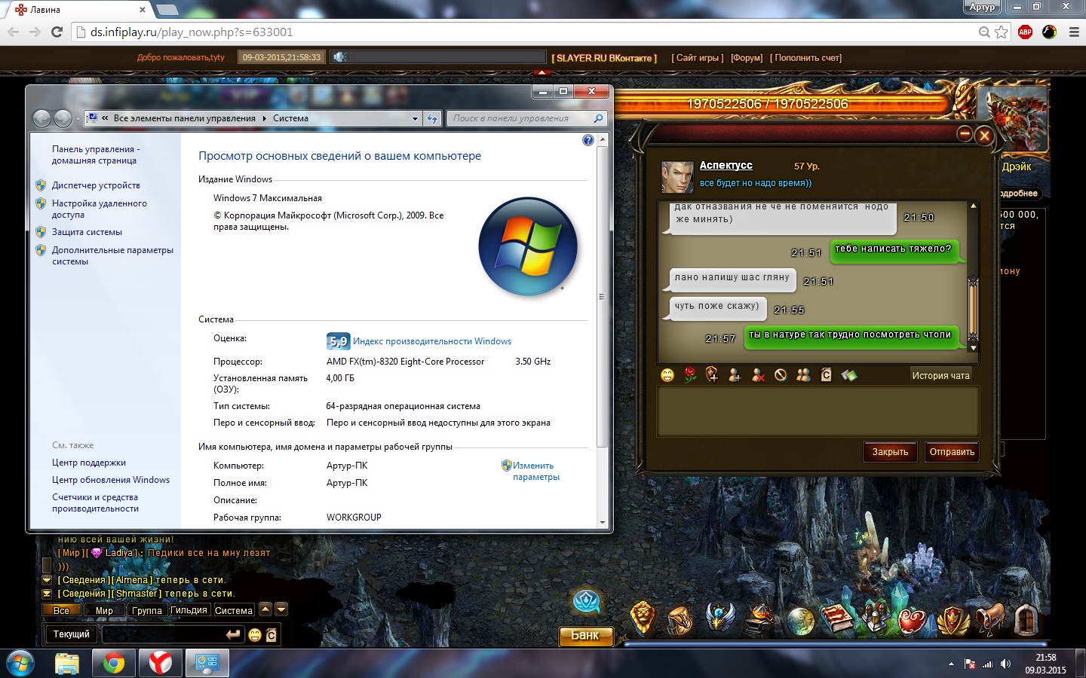
Task: Click the block user icon in chat toolbar
Action: click(781, 375)
